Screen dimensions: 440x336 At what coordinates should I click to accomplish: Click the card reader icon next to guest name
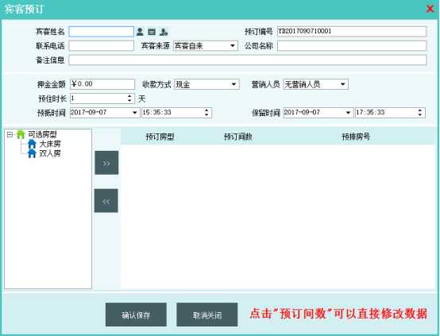click(152, 32)
